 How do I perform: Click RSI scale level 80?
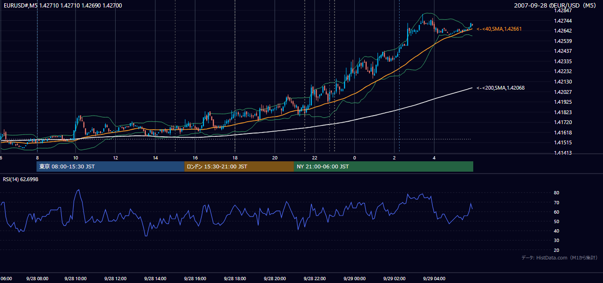pyautogui.click(x=557, y=193)
